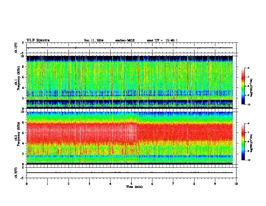Click the "-10" label on ch.2 colorbar
Screen dimensions: 266x206
[248, 160]
